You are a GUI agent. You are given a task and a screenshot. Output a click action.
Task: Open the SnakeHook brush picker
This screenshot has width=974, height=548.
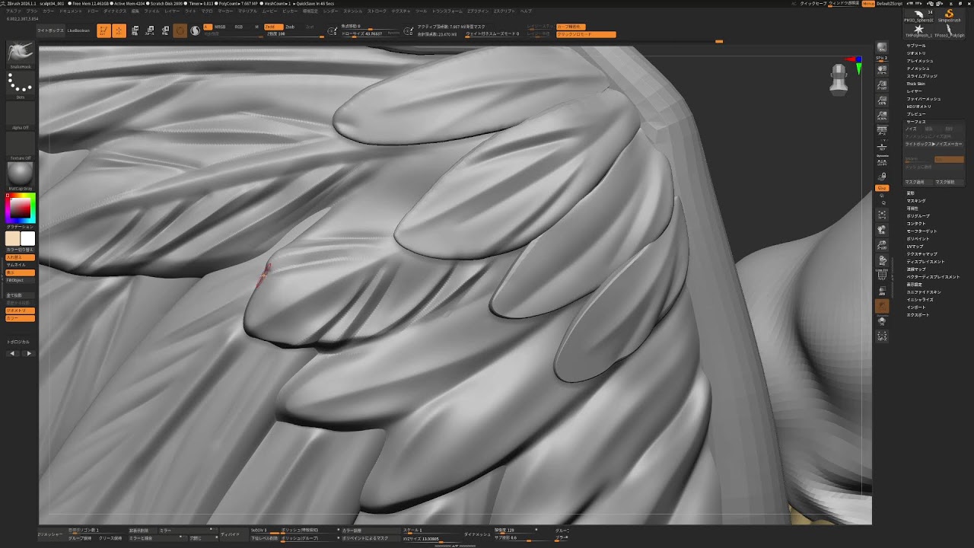click(x=21, y=55)
